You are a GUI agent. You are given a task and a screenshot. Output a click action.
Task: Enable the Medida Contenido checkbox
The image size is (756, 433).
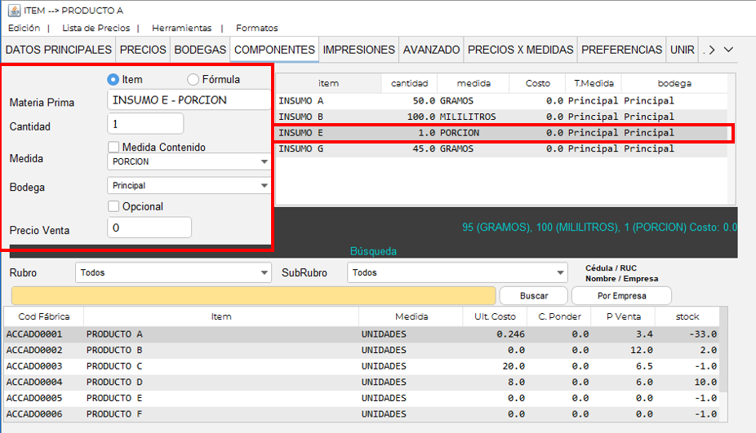coord(114,147)
